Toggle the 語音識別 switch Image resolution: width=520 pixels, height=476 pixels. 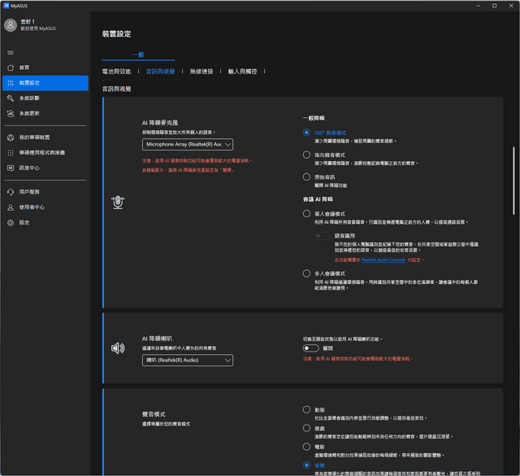click(323, 235)
